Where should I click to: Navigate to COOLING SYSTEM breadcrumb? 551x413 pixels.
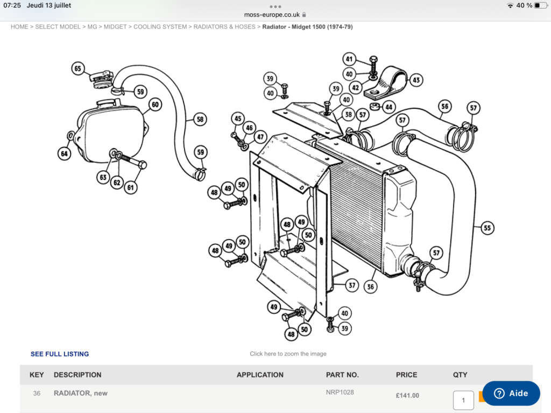tap(160, 27)
